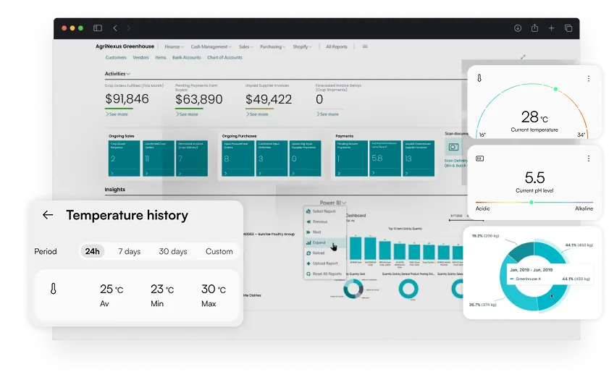Click the scan document camera icon
The width and height of the screenshot is (609, 380).
[x=453, y=147]
